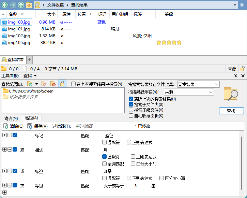The height and width of the screenshot is (198, 247).
Task: Go up one folder level
Action: point(21,5)
